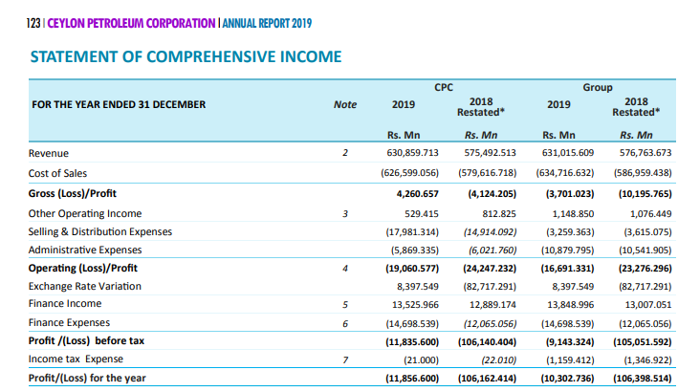The width and height of the screenshot is (700, 392).
Task: Select the Profit/(Loss) for the year label
Action: coord(87,378)
